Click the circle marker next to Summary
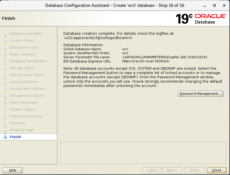 tap(5, 123)
